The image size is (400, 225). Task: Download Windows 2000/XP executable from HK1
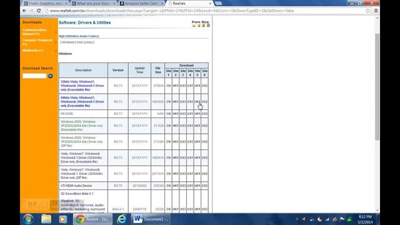point(176,126)
